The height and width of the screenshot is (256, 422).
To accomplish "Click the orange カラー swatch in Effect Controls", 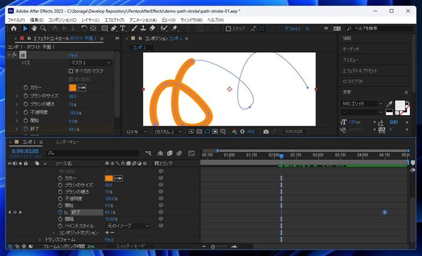I will [72, 88].
